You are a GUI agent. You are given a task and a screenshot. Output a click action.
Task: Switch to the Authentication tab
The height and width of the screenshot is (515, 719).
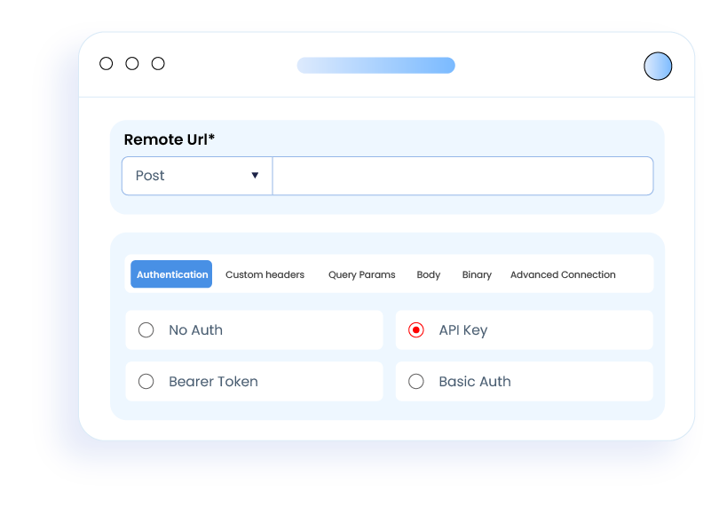[171, 274]
